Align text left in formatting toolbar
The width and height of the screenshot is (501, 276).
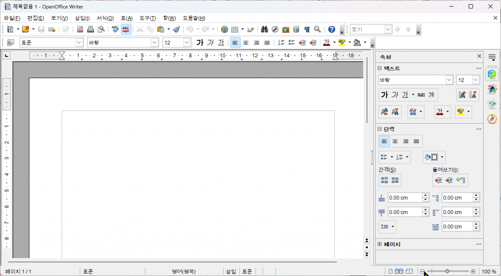tap(235, 42)
